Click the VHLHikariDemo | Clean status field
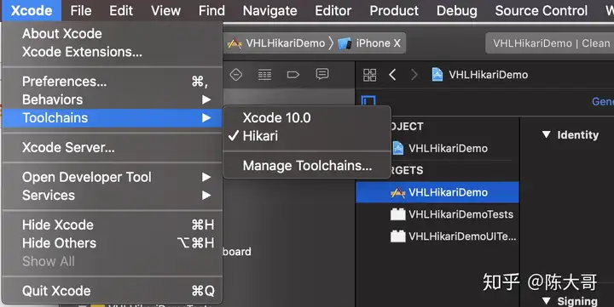The width and height of the screenshot is (614, 307). tap(550, 43)
